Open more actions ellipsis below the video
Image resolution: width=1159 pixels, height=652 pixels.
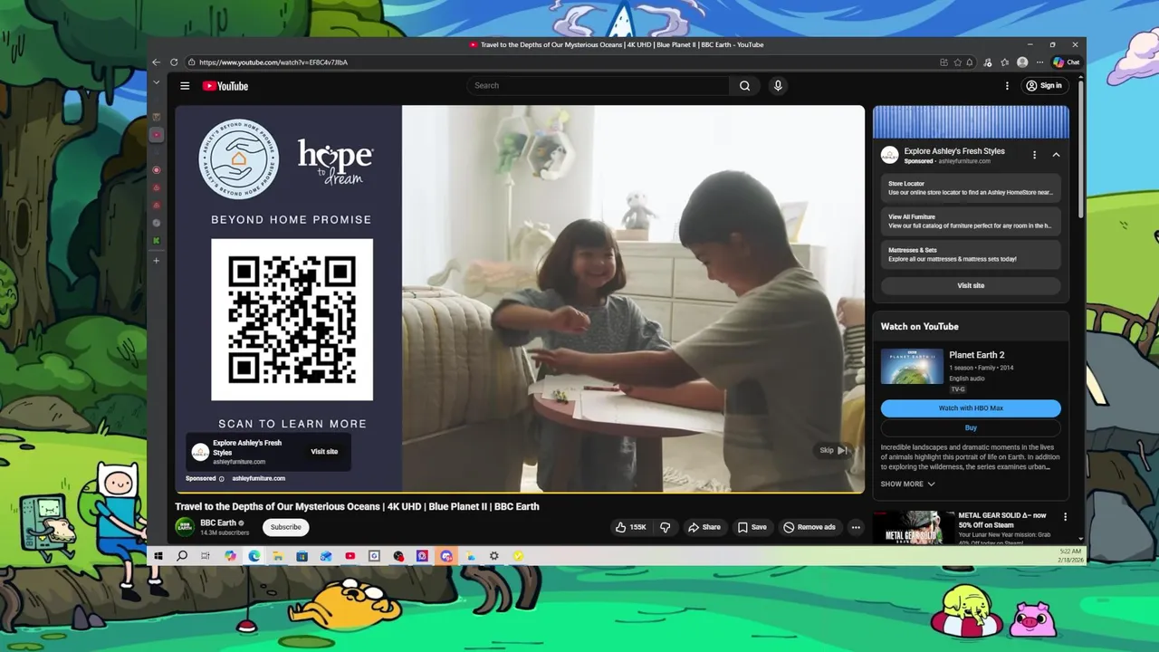855,527
